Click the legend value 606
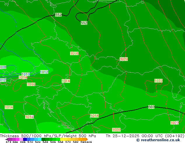The height and width of the screenshot is (143, 185). (x=89, y=142)
